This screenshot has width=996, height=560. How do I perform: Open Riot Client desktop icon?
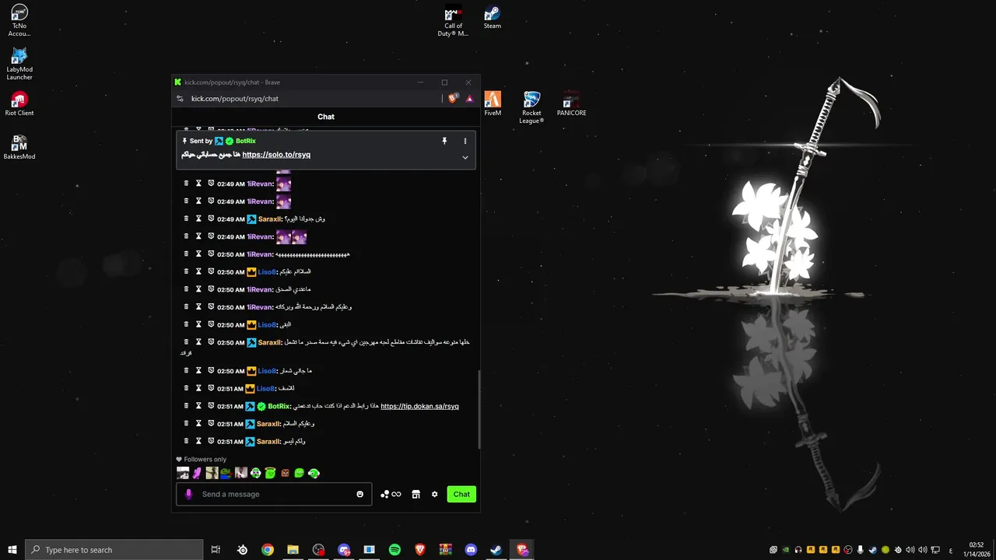(x=19, y=104)
